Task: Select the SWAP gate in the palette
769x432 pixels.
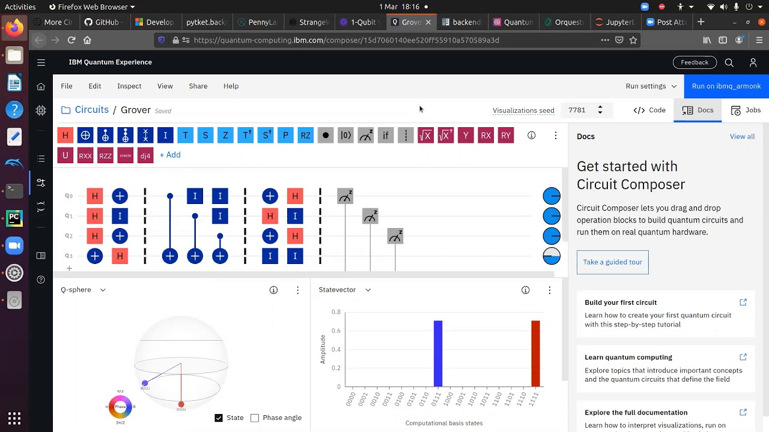Action: (145, 136)
